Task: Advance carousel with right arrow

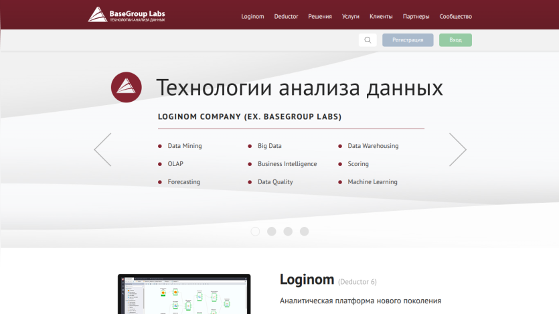Action: click(458, 150)
